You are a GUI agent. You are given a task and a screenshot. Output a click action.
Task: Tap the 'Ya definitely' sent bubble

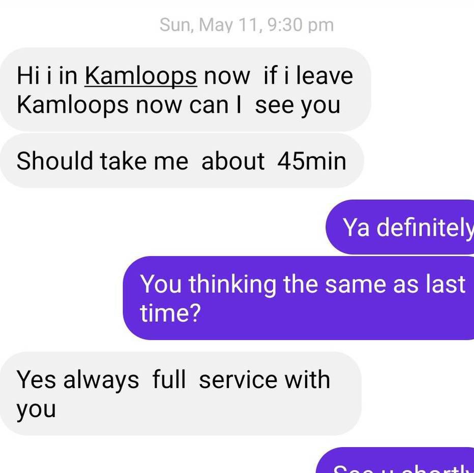click(400, 227)
